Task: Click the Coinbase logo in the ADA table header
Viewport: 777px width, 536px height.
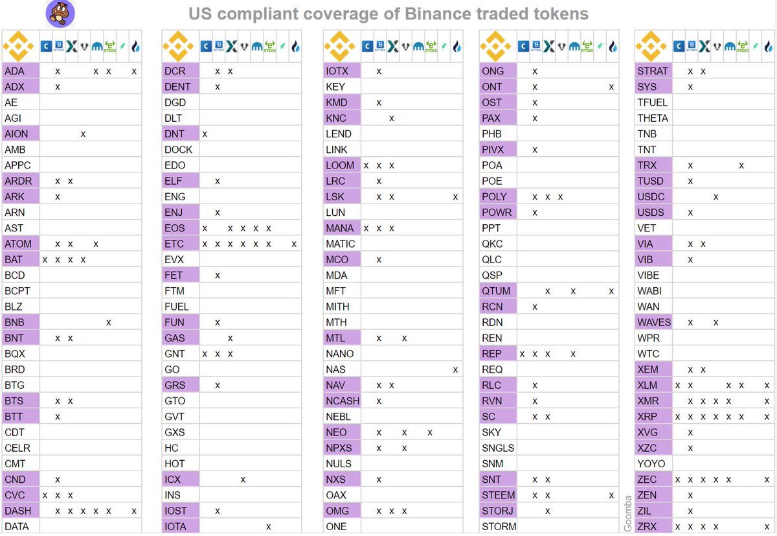Action: [x=46, y=47]
